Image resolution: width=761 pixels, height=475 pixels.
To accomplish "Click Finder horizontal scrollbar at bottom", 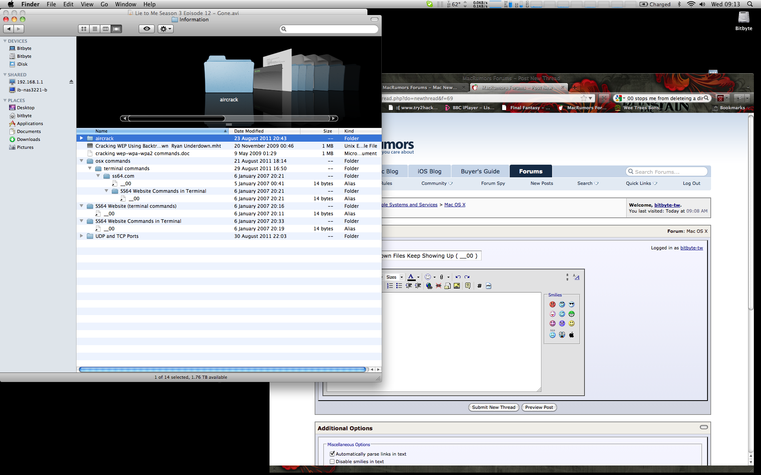I will point(222,369).
